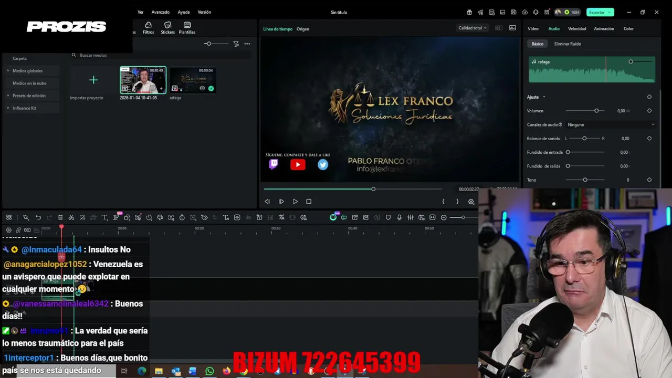Click the preview stop button
This screenshot has height=378, width=672.
pos(309,201)
